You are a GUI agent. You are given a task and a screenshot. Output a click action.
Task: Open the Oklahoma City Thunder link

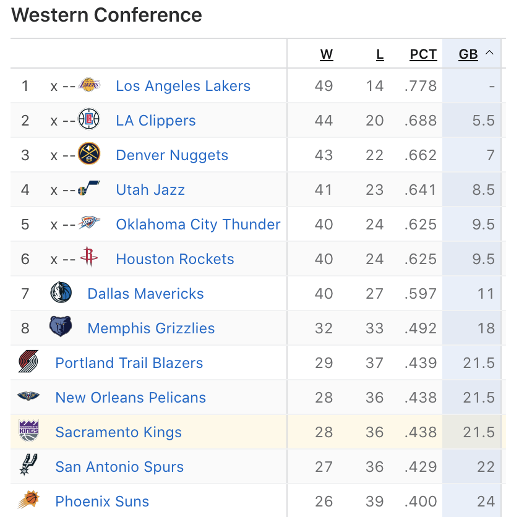pyautogui.click(x=198, y=224)
